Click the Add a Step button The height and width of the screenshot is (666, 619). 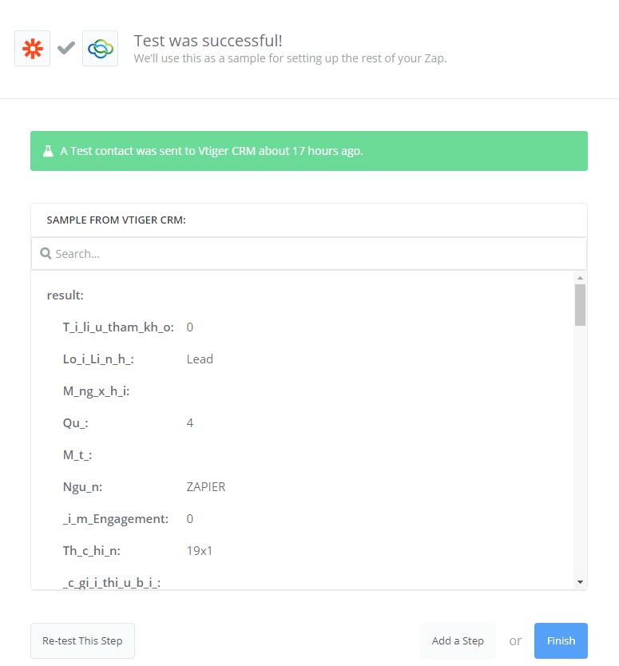click(x=458, y=640)
